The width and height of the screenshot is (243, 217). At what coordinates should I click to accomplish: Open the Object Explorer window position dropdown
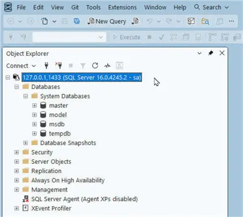click(x=200, y=53)
